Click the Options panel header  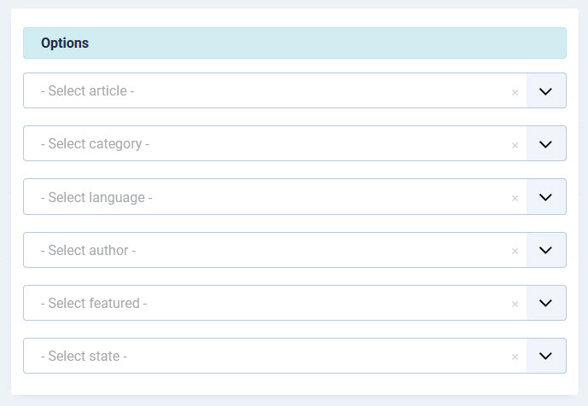294,43
